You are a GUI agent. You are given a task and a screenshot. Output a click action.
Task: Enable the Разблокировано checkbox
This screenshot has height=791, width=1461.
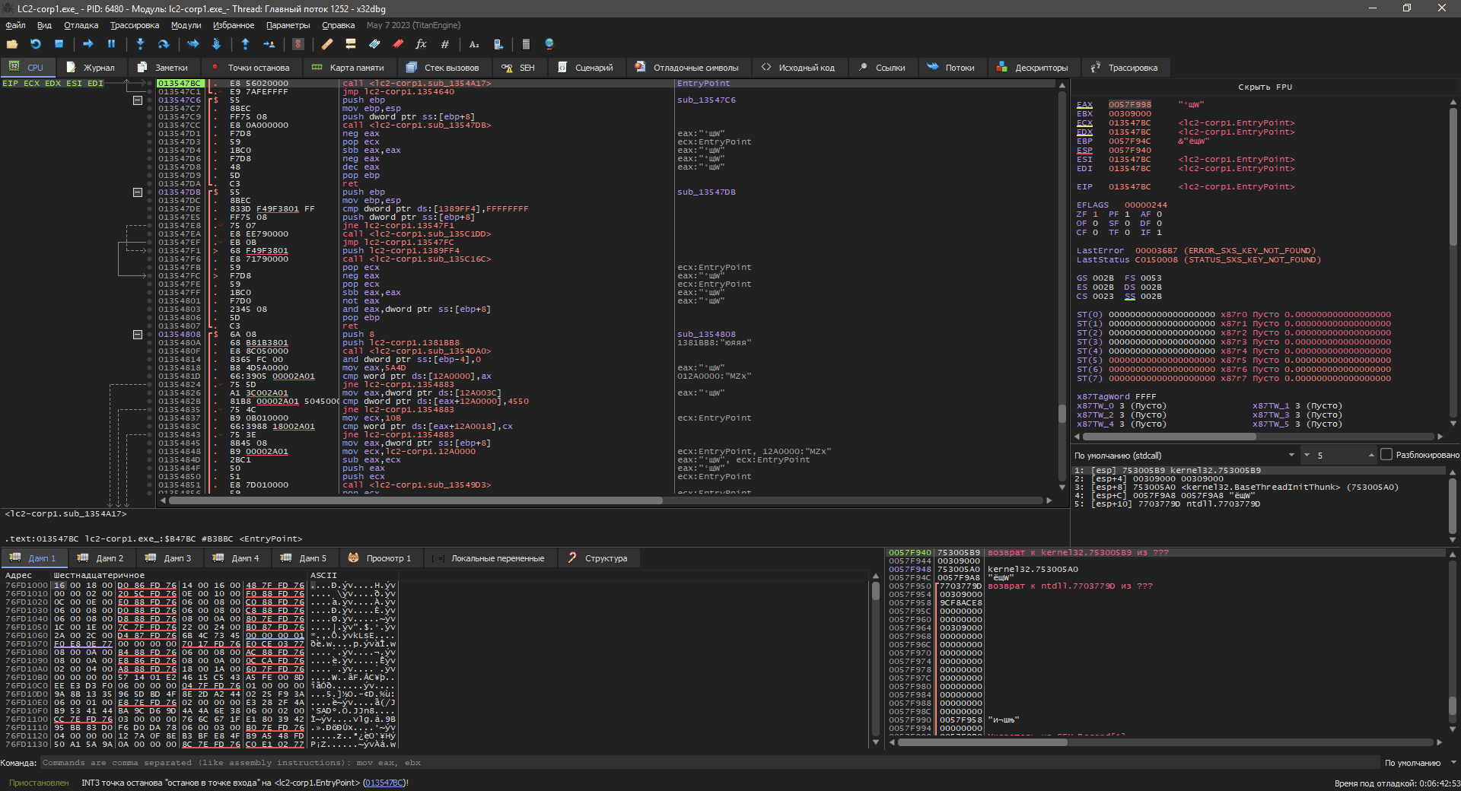1386,455
